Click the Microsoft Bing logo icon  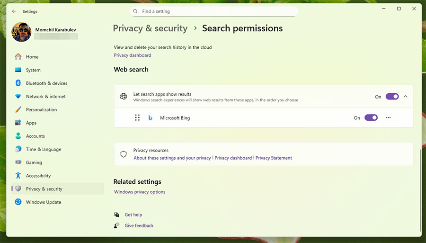click(x=150, y=118)
